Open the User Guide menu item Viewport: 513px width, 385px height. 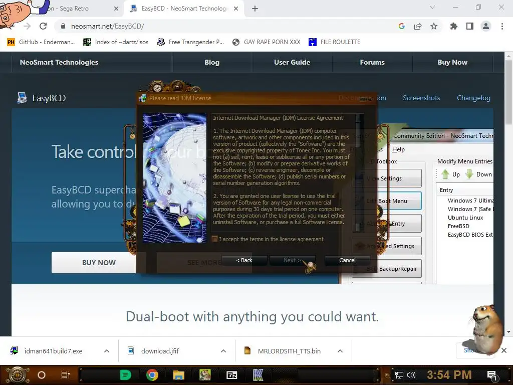coord(292,62)
